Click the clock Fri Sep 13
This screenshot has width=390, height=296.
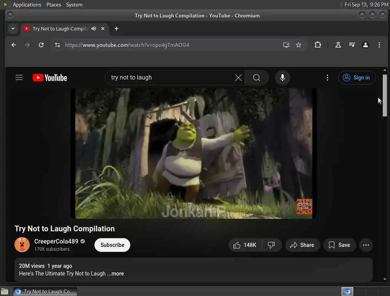click(x=366, y=5)
